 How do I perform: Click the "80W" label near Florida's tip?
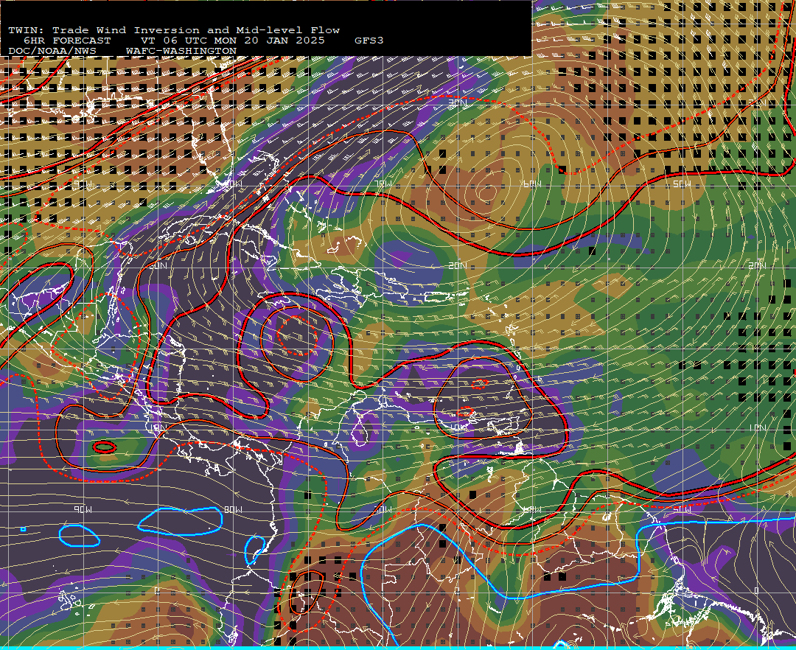234,184
